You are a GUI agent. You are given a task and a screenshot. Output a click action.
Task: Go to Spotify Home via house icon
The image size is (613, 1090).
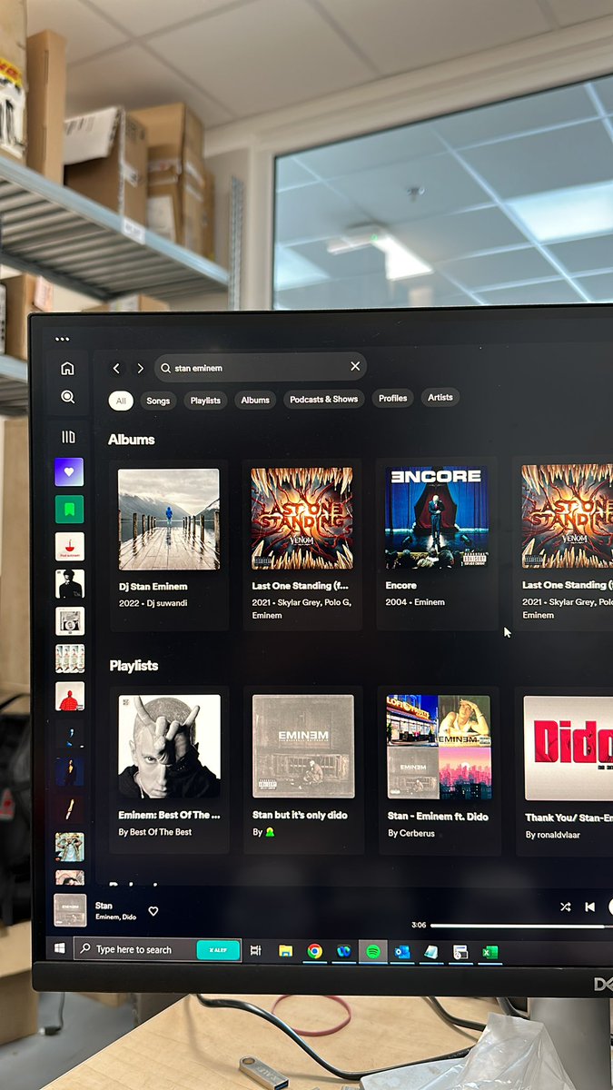(x=67, y=369)
